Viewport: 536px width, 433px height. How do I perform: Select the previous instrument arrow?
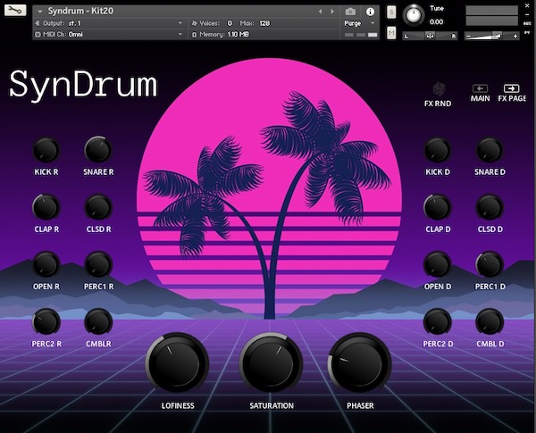pos(320,12)
